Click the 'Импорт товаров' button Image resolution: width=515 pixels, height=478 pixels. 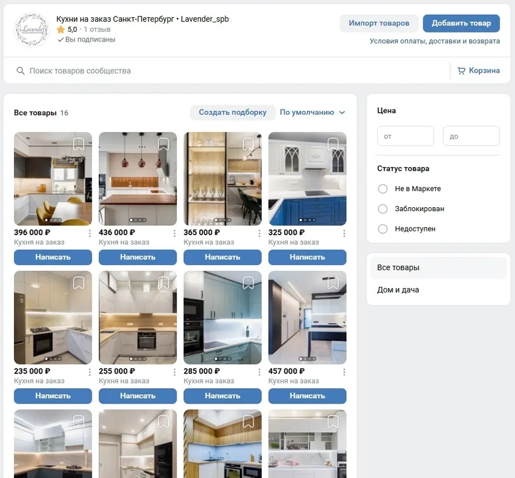pos(378,24)
